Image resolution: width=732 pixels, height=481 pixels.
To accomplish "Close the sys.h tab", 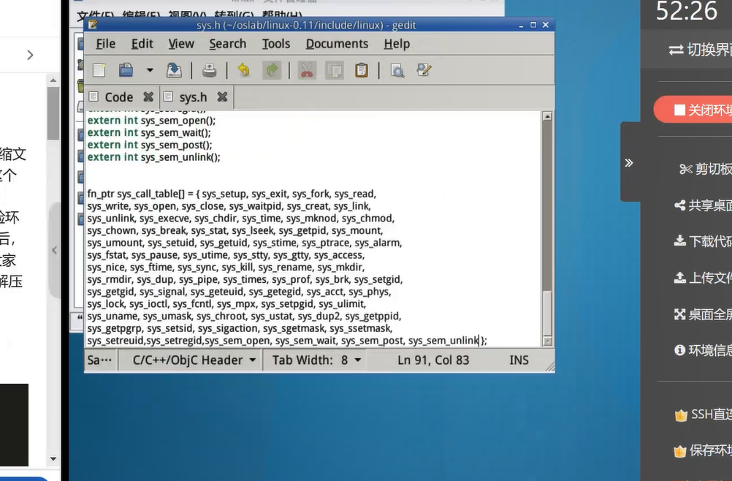I will click(222, 96).
